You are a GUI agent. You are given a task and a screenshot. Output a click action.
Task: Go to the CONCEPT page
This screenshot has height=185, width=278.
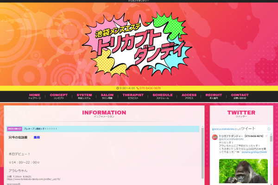point(59,96)
